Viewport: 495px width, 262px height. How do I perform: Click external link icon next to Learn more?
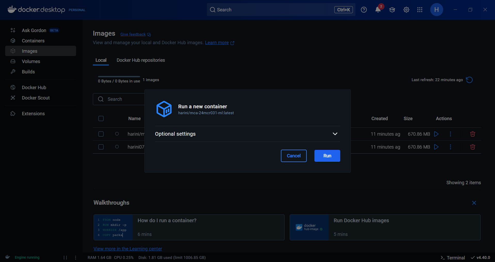(x=232, y=43)
